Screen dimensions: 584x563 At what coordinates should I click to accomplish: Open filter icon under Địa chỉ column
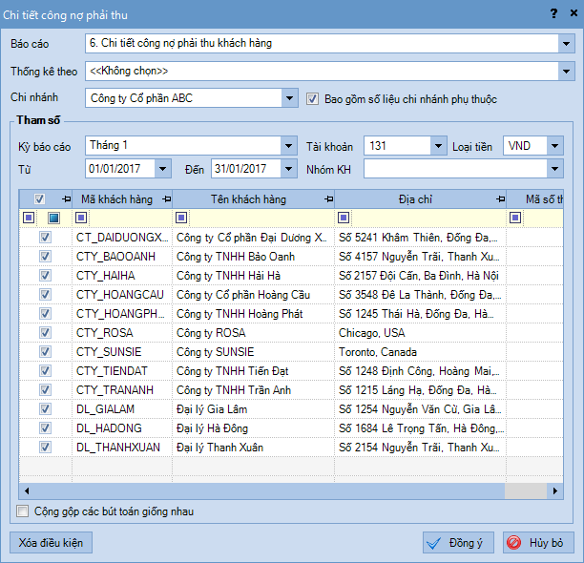(344, 219)
